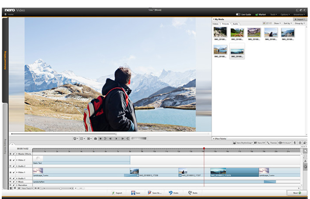
Task: Take a snapshot with the camera icon
Action: click(95, 138)
